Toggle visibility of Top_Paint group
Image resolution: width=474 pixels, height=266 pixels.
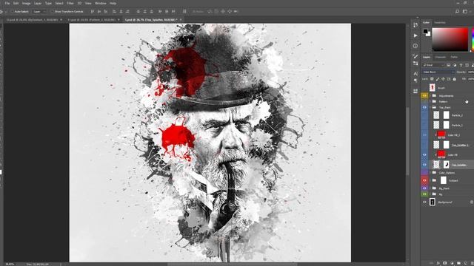pyautogui.click(x=424, y=107)
